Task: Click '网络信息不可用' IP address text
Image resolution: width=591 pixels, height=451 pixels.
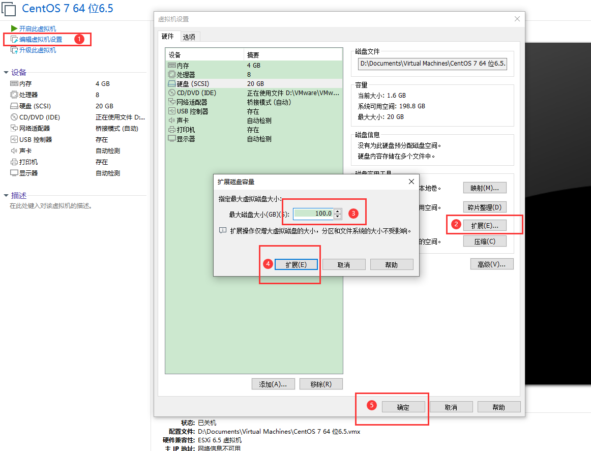Action: pos(219,448)
